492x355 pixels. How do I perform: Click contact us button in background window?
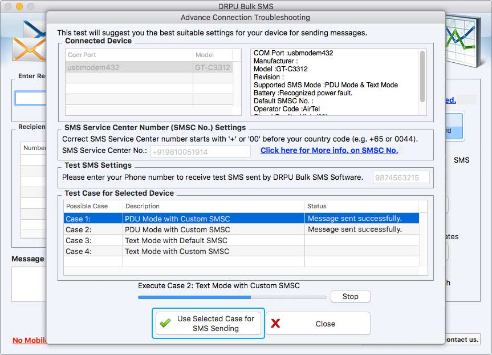click(462, 340)
